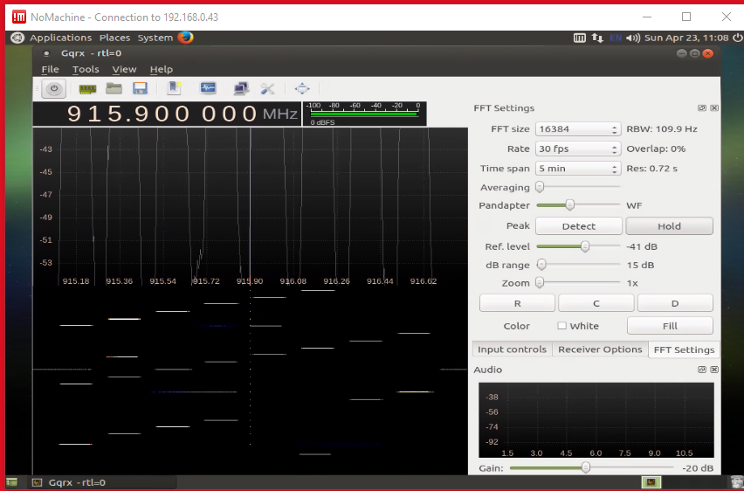Toggle the DSP power button in toolbar

point(53,89)
